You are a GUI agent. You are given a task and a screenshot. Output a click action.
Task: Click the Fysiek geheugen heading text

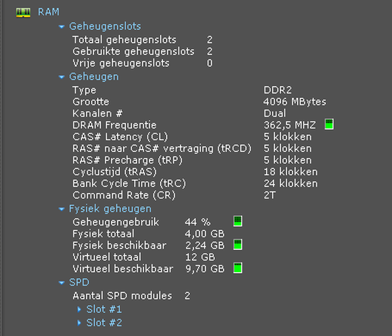click(x=110, y=209)
